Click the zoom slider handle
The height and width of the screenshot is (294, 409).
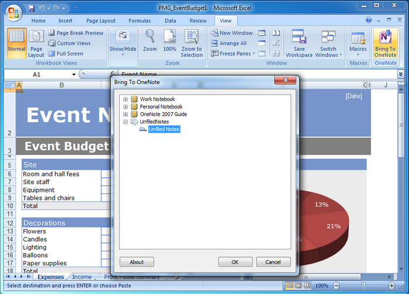[363, 285]
